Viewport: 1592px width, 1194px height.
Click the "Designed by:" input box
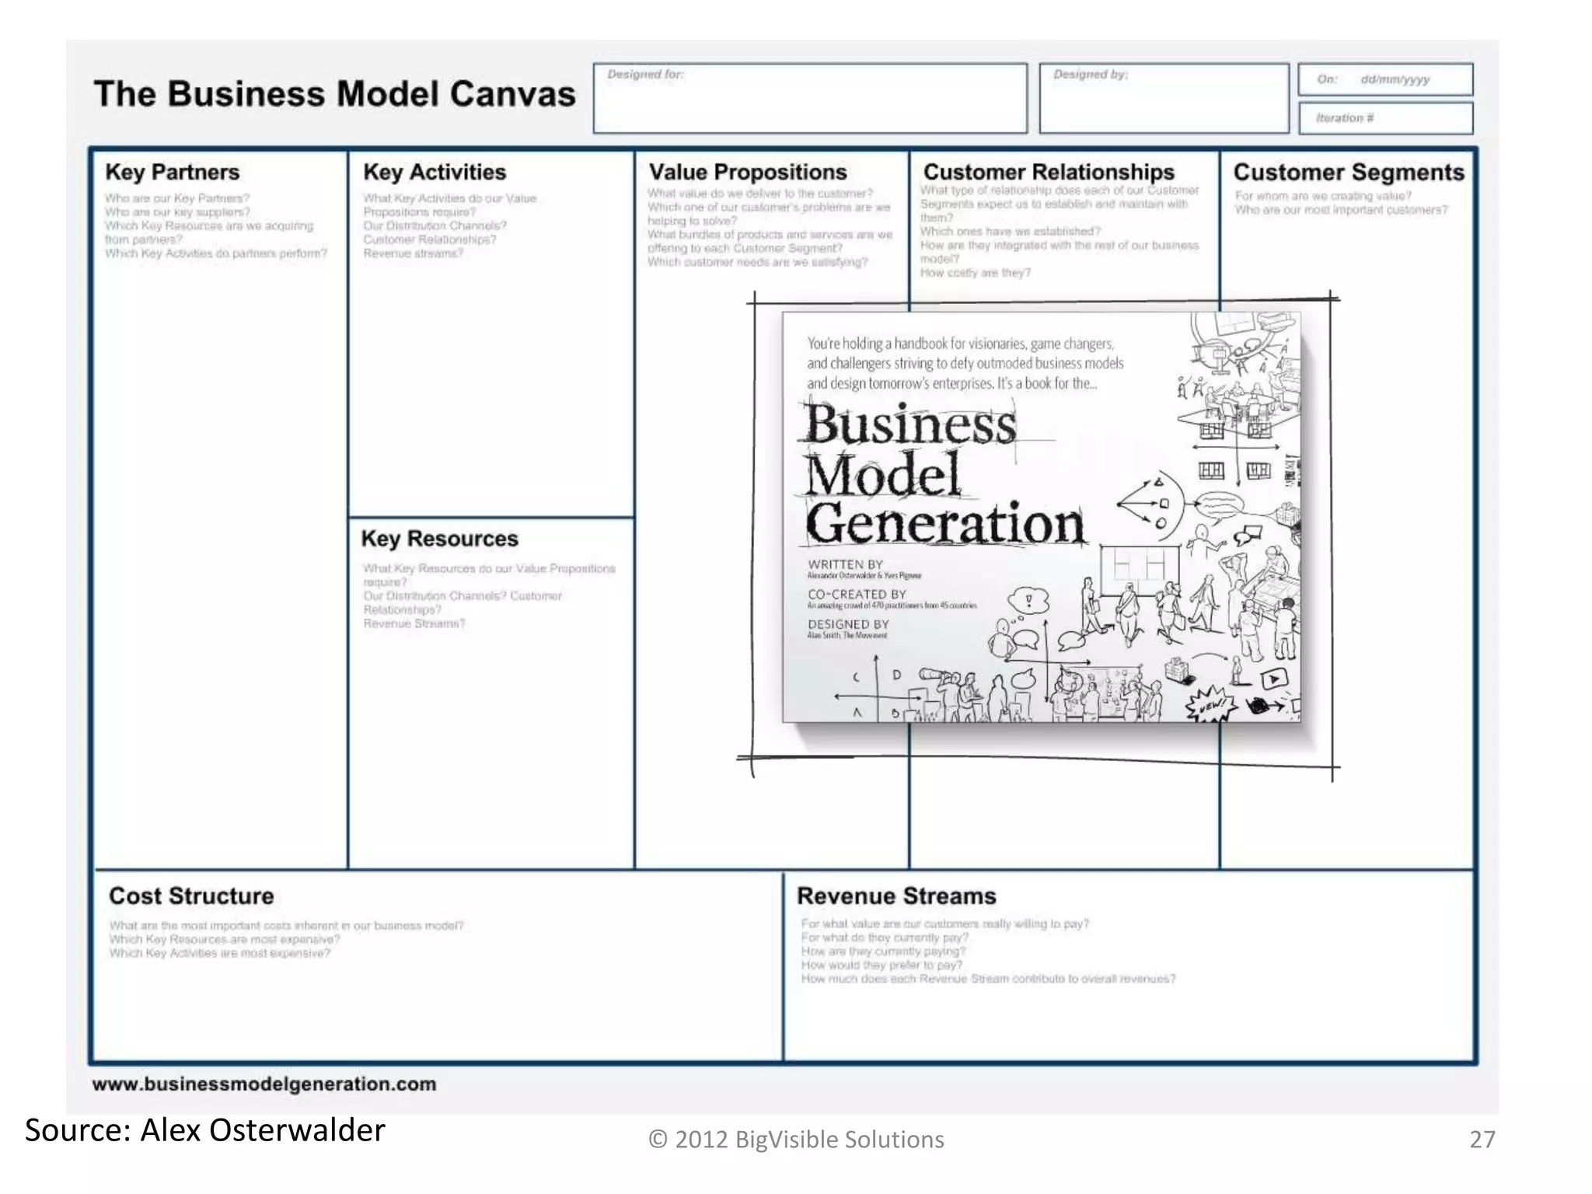click(x=1164, y=98)
